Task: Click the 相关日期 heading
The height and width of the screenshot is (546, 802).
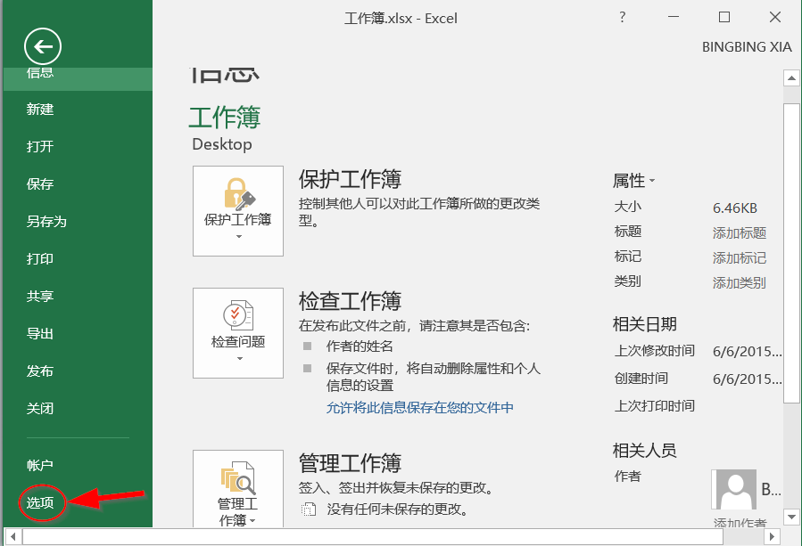Action: click(644, 324)
